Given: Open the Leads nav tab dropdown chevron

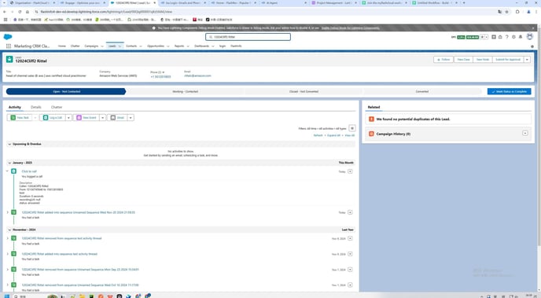Looking at the screenshot, I should pyautogui.click(x=120, y=46).
